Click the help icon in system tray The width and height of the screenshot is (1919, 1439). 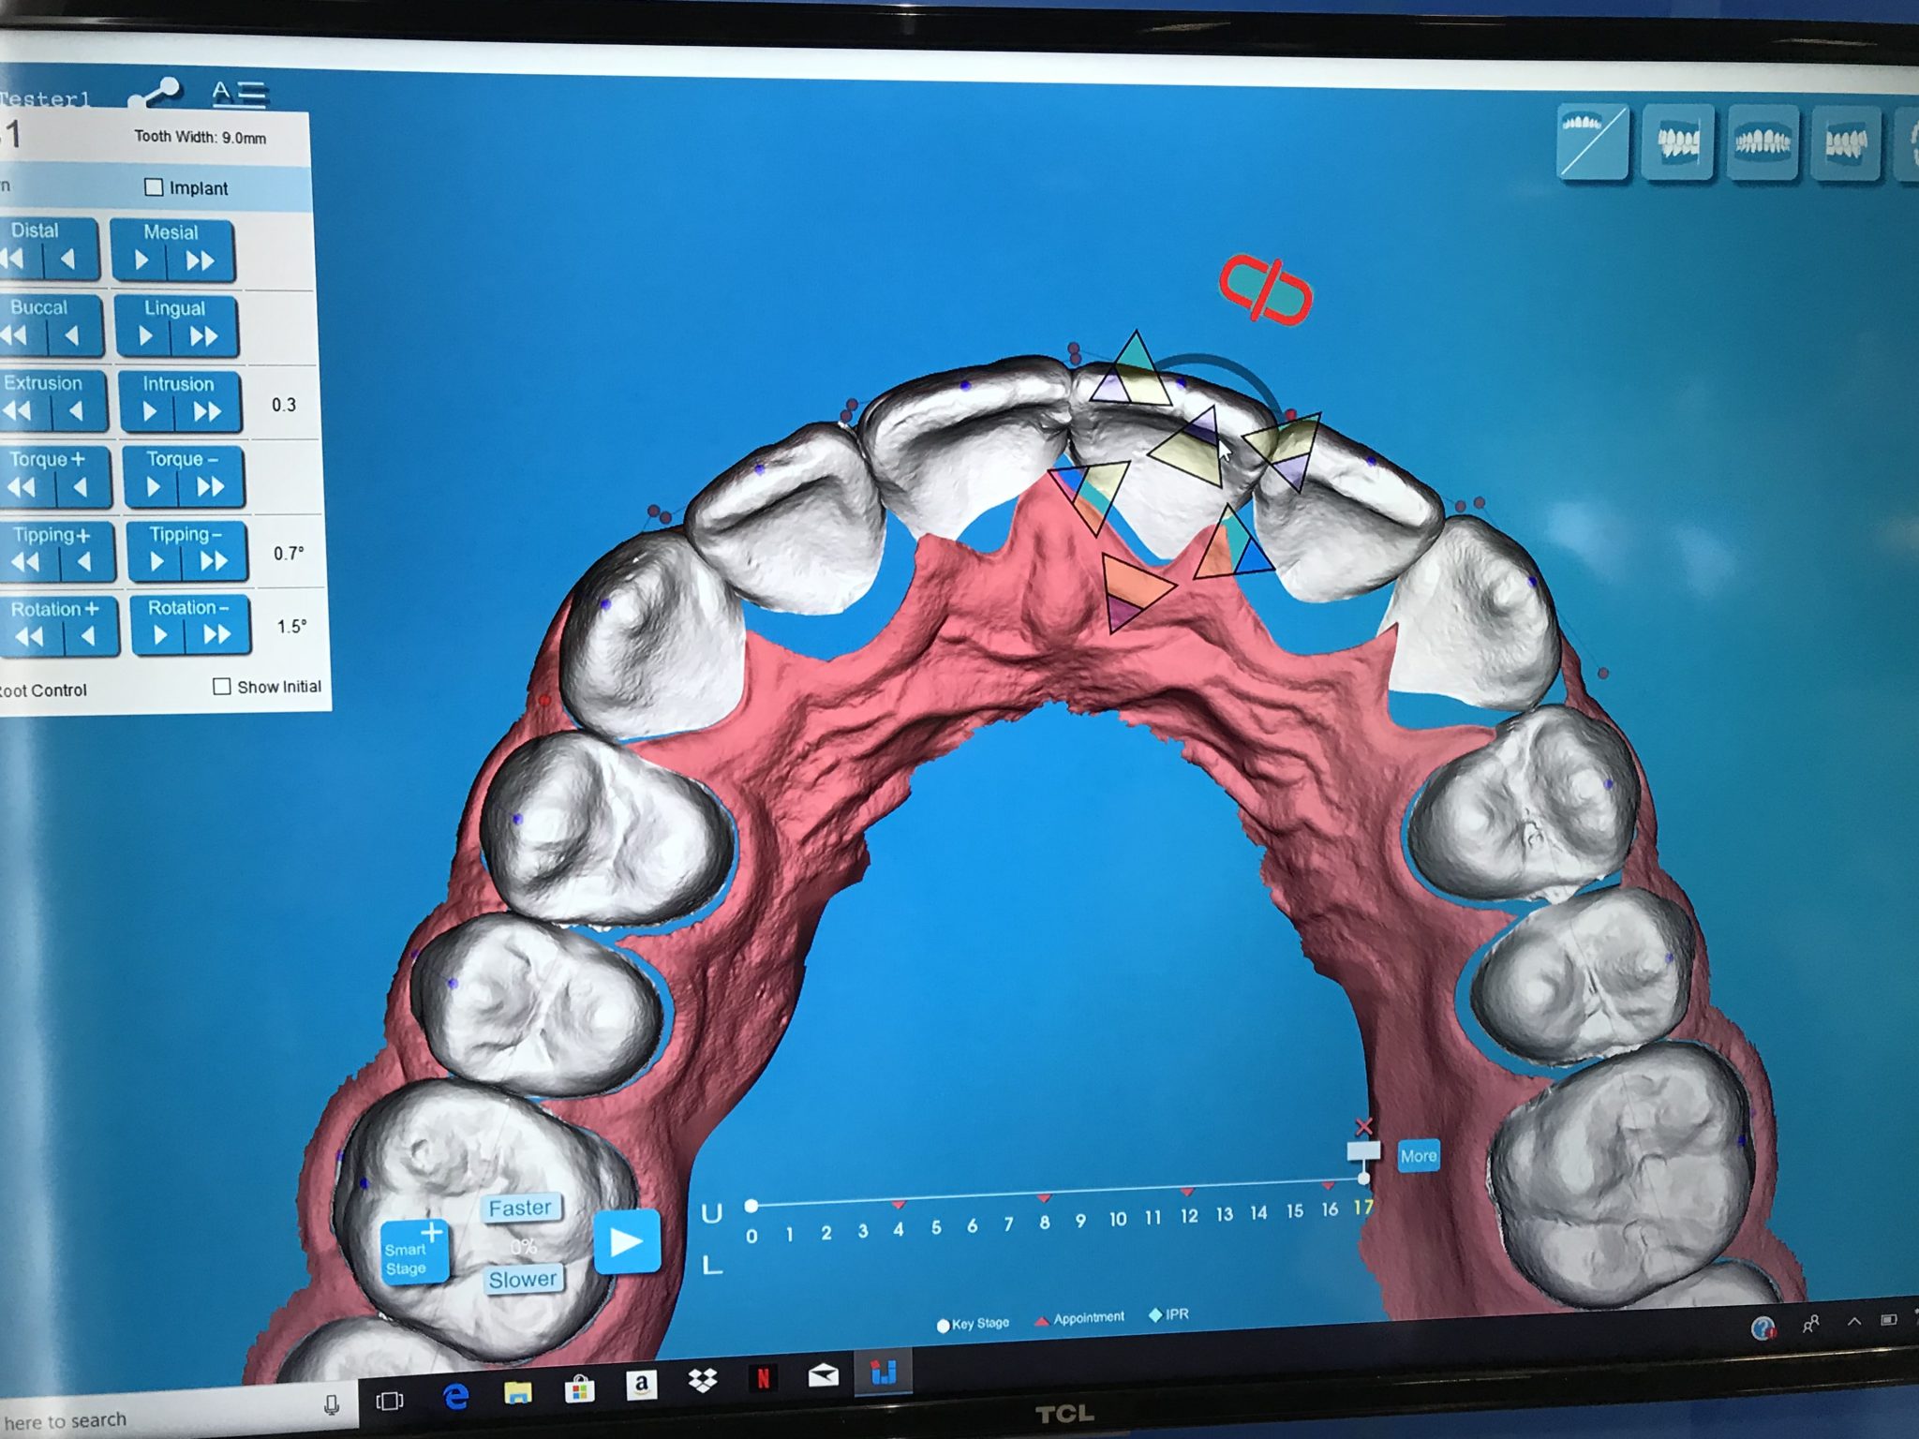pyautogui.click(x=1763, y=1328)
